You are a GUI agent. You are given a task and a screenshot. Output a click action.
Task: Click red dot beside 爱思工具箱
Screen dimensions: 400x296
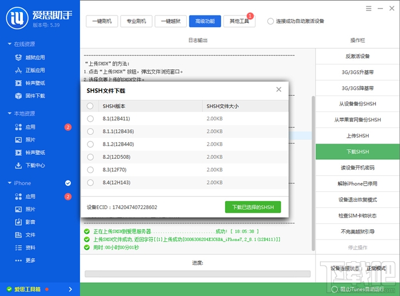click(47, 289)
